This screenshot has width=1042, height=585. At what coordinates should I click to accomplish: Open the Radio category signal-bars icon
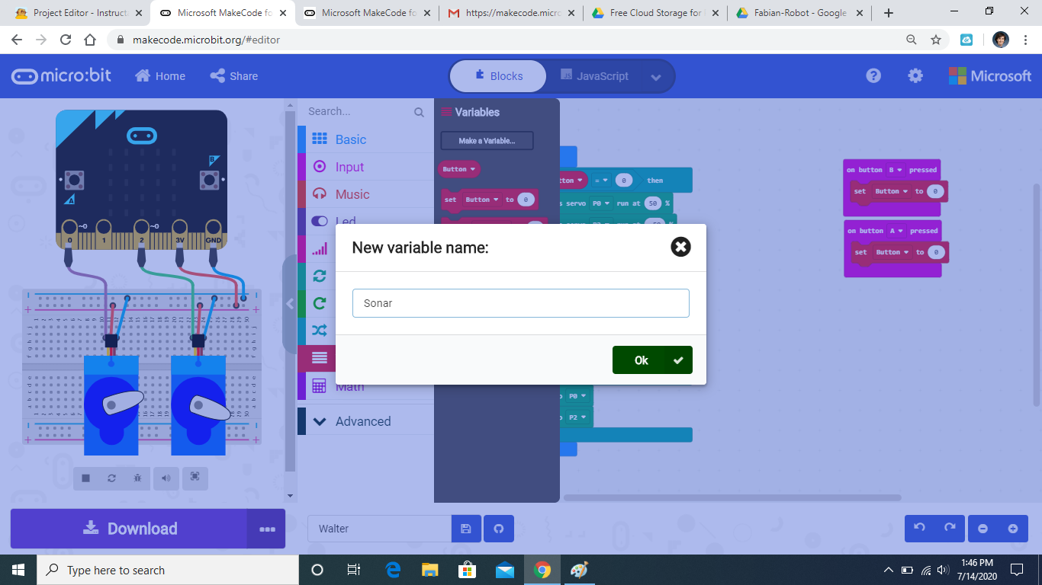point(320,248)
